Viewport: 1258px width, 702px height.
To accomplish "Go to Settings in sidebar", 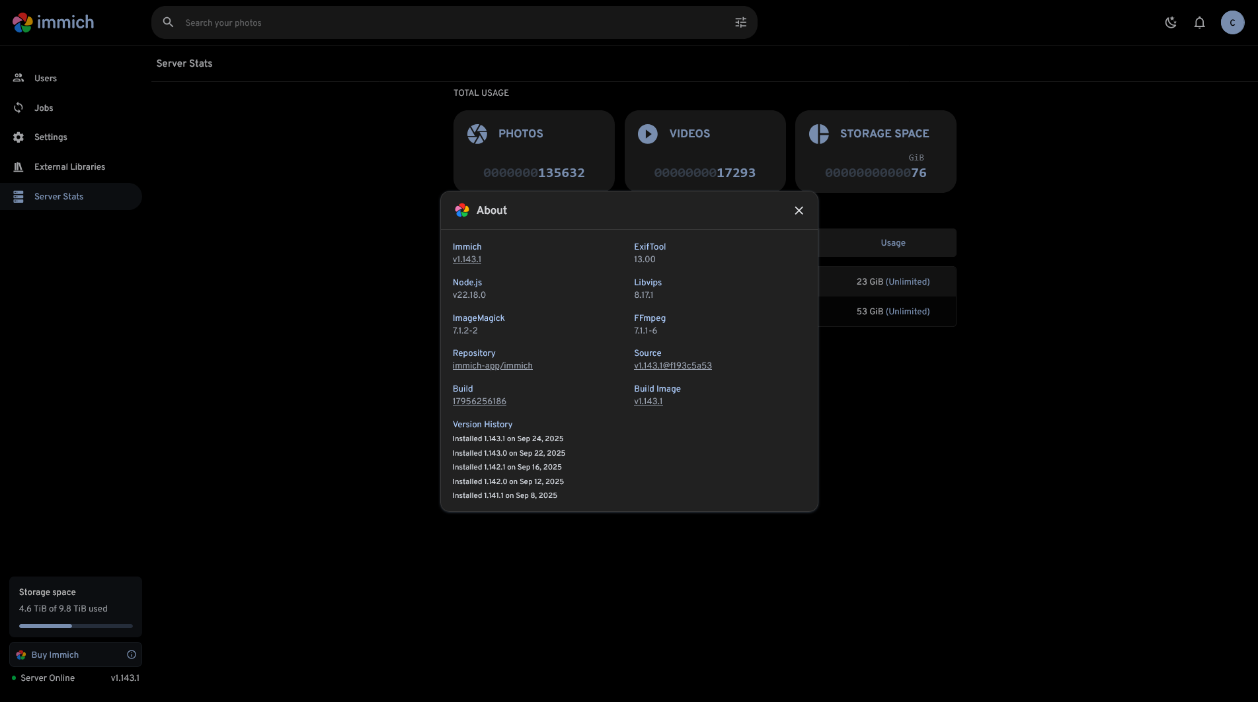I will click(71, 137).
